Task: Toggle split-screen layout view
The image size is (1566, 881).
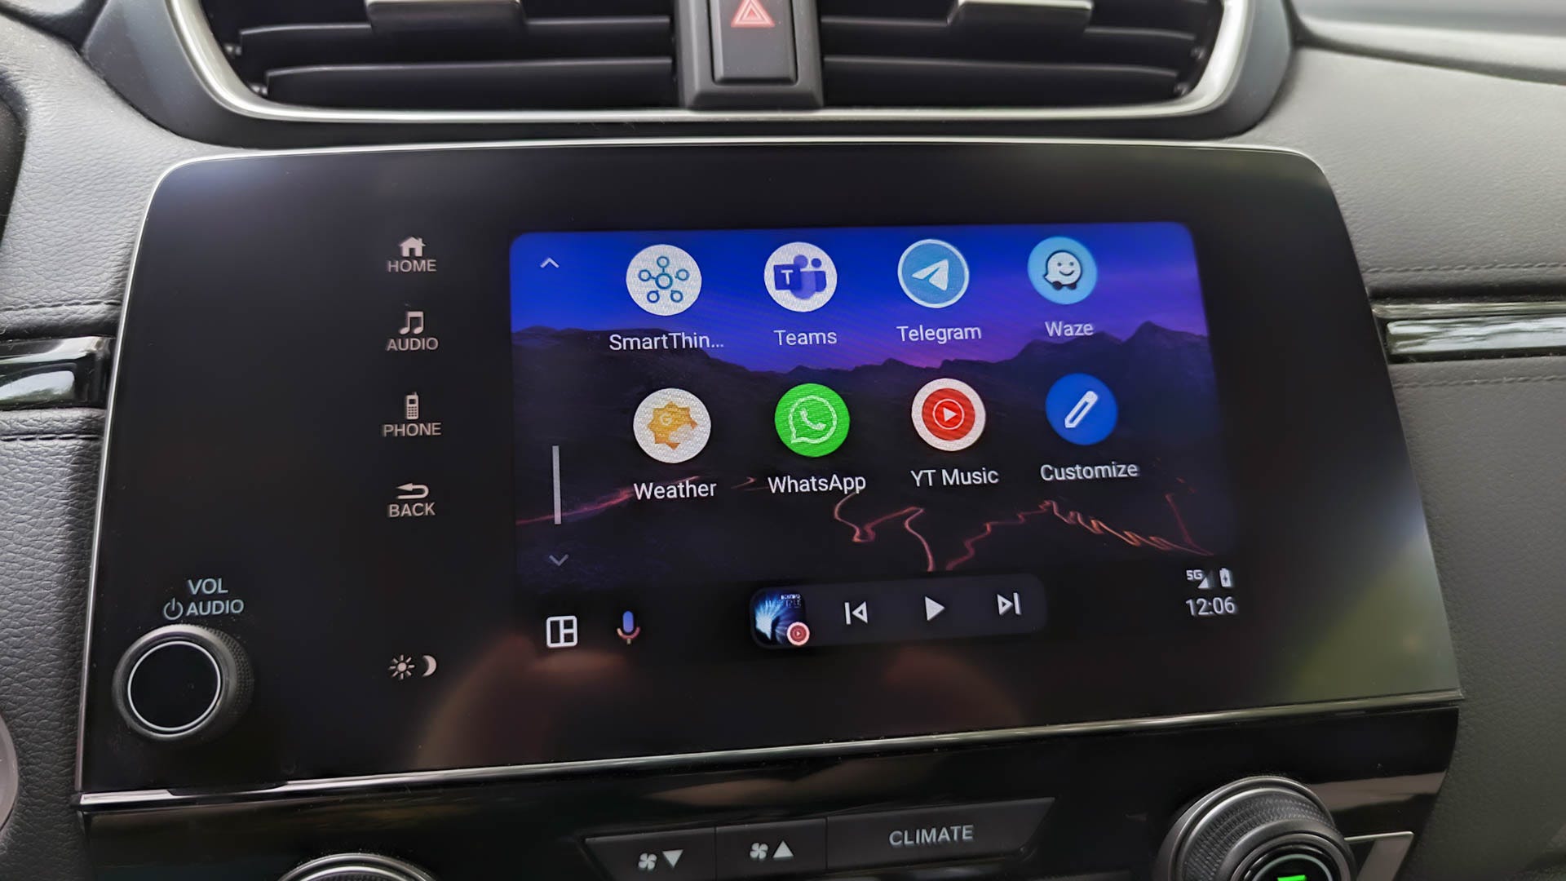Action: [560, 629]
